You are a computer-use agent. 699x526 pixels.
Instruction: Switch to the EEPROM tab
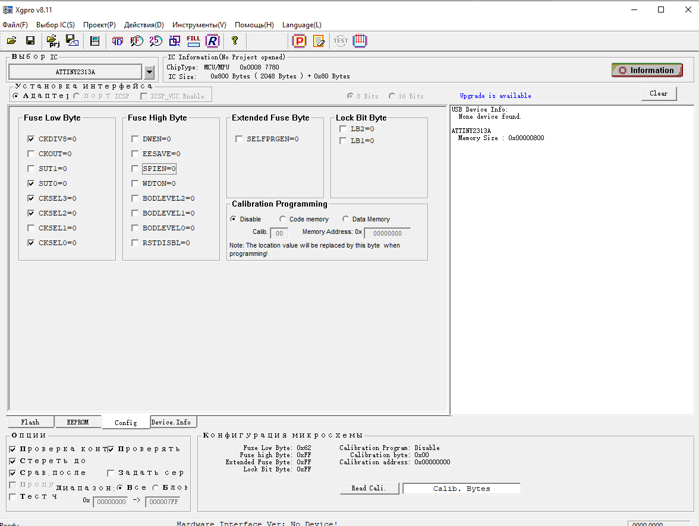[x=77, y=422]
